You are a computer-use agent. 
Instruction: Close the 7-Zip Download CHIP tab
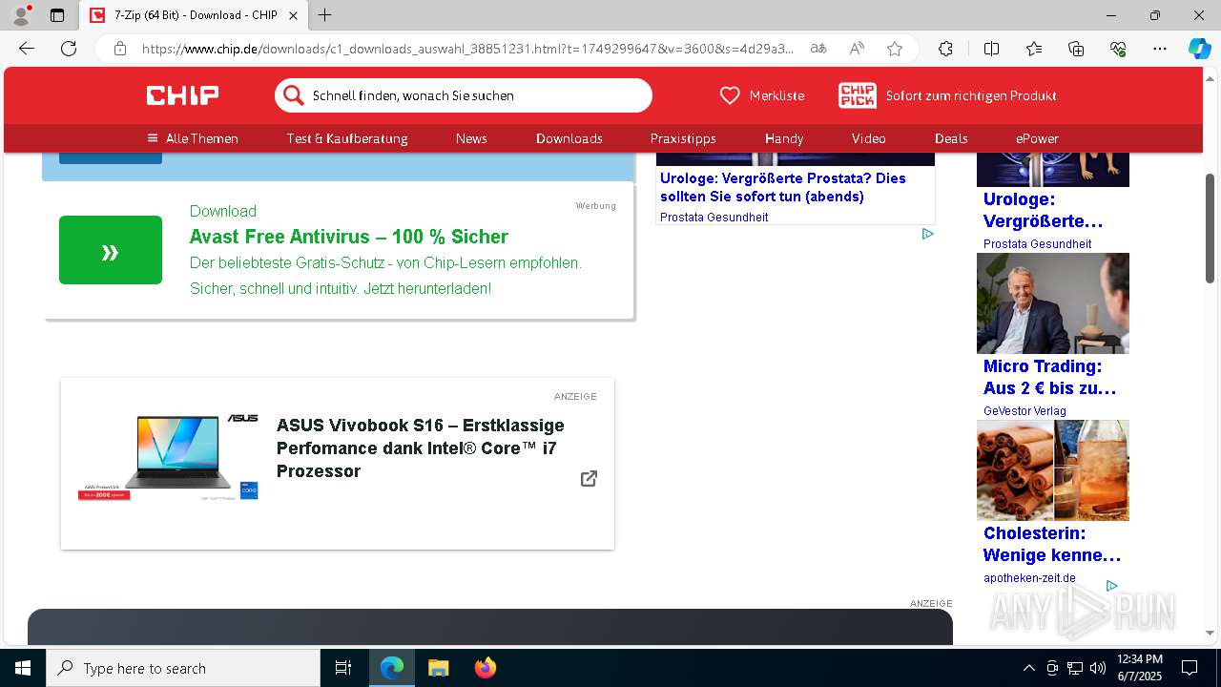(x=293, y=15)
